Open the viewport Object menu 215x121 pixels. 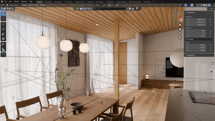click(42, 5)
